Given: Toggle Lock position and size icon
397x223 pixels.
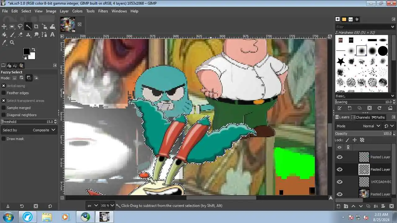Looking at the screenshot, I should click(x=355, y=140).
